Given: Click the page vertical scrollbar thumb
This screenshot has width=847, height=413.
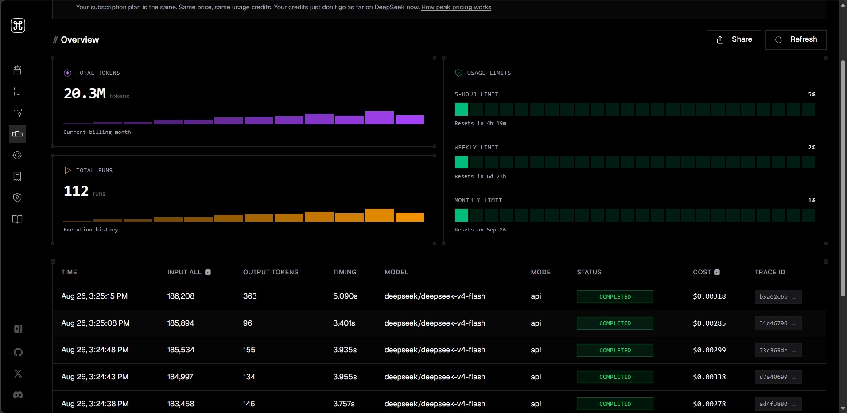Looking at the screenshot, I should point(843,177).
